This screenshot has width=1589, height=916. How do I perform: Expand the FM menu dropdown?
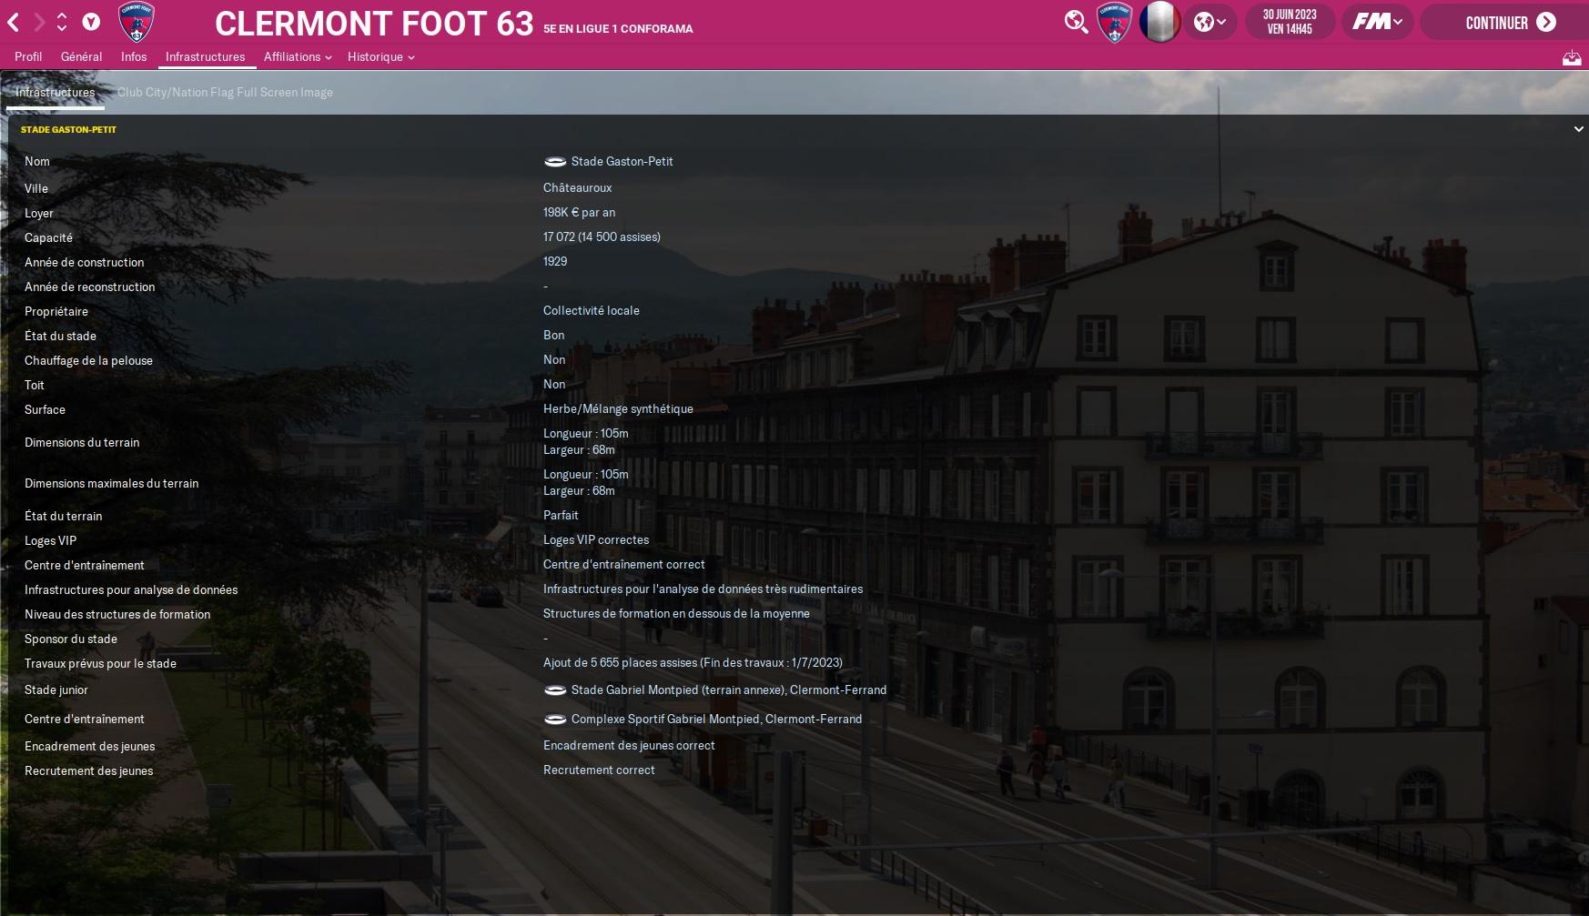tap(1377, 22)
